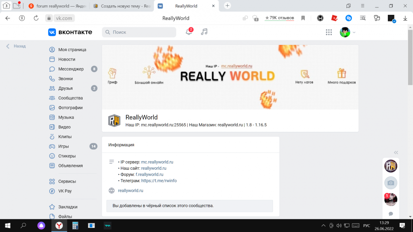Open the Наш сайт reallyworld.ru link
This screenshot has width=413, height=232.
tap(154, 169)
